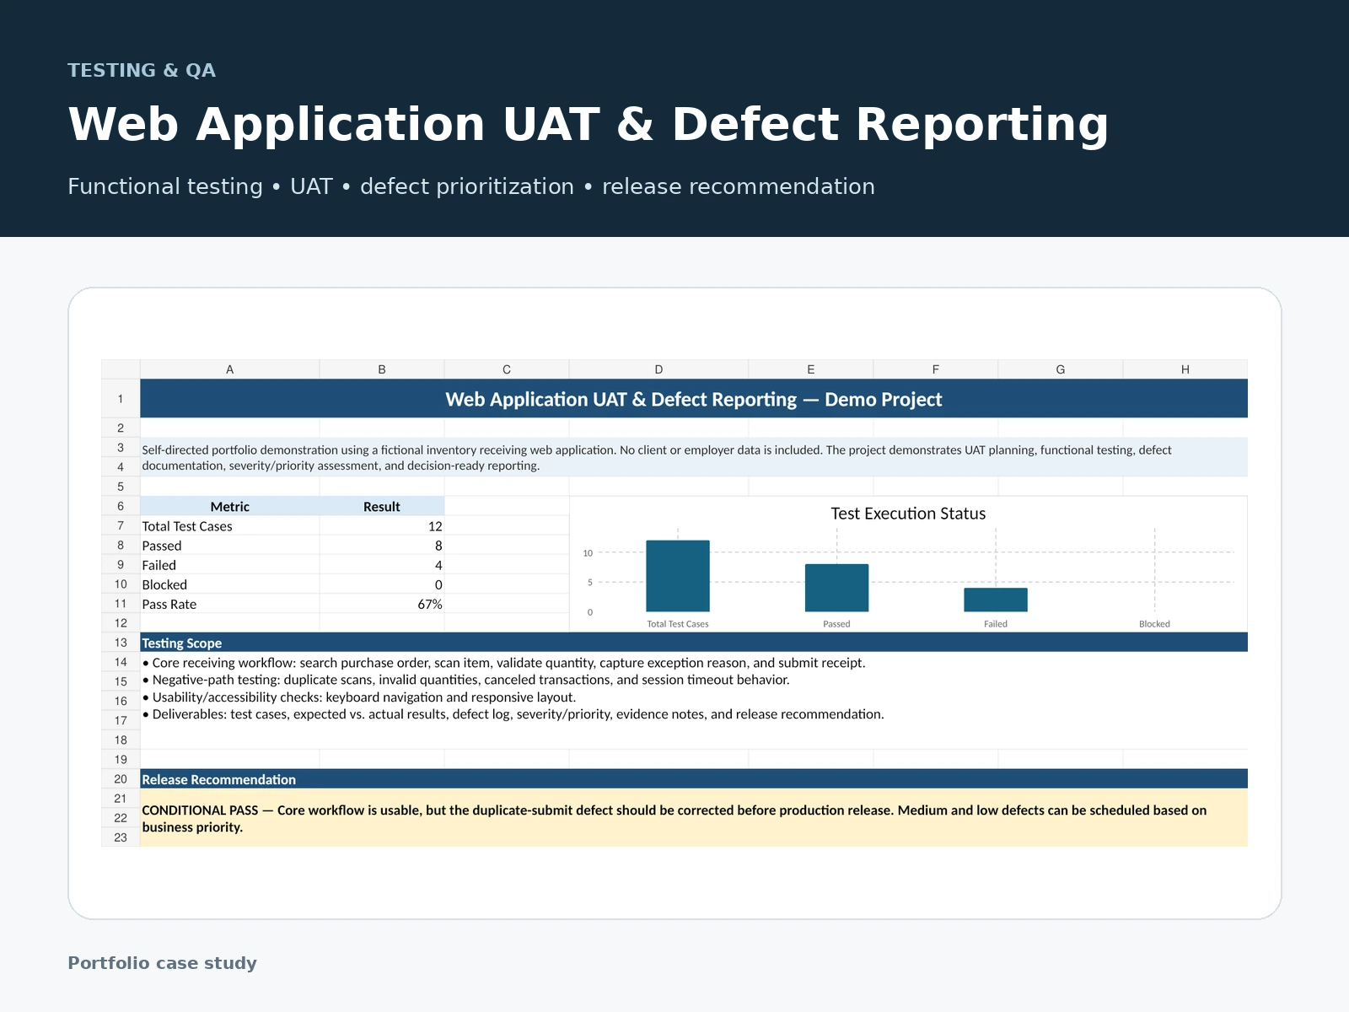Select column D header
The height and width of the screenshot is (1012, 1349).
point(658,369)
